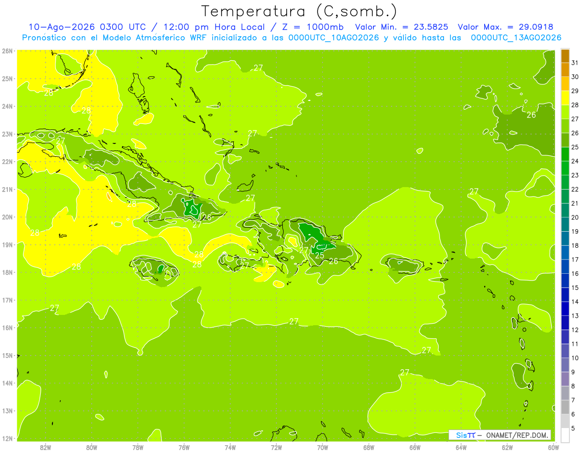588x454 pixels.
Task: Click the yellow swatch between 28 and 29
Action: [565, 97]
